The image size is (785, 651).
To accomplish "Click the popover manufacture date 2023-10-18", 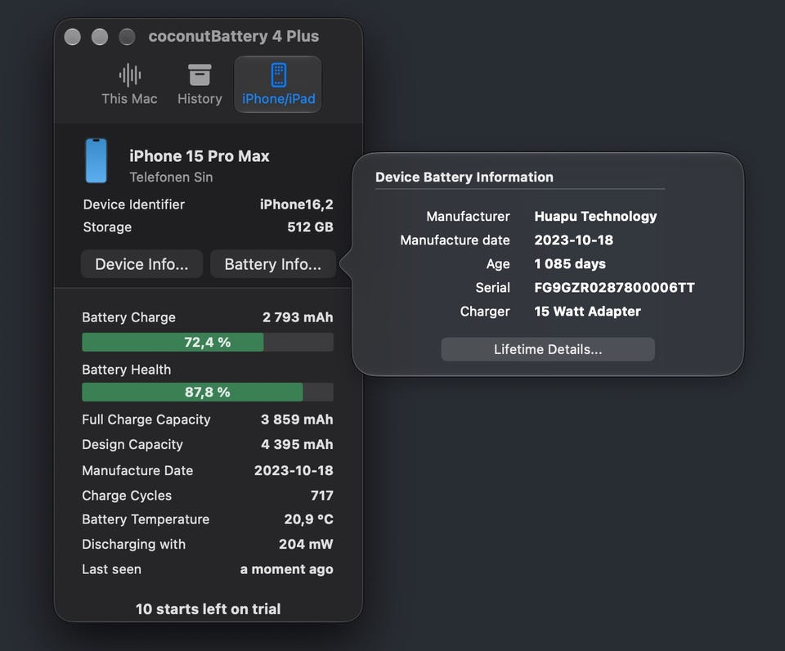I will point(574,240).
